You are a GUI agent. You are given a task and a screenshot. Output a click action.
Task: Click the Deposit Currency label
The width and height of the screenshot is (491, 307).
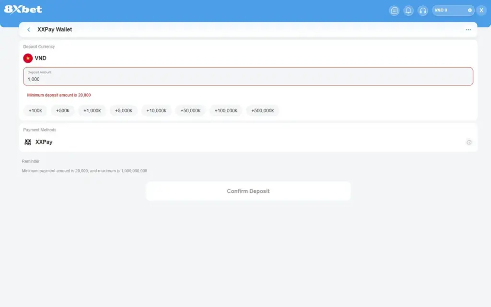39,47
